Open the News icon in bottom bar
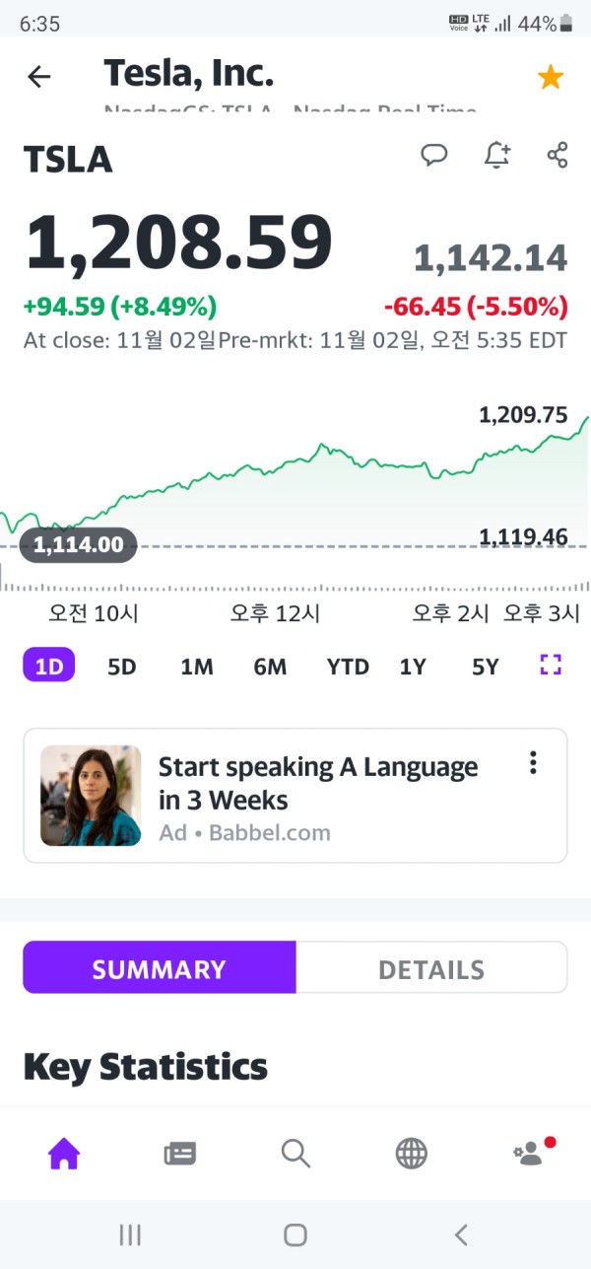The height and width of the screenshot is (1269, 591). pyautogui.click(x=179, y=1153)
